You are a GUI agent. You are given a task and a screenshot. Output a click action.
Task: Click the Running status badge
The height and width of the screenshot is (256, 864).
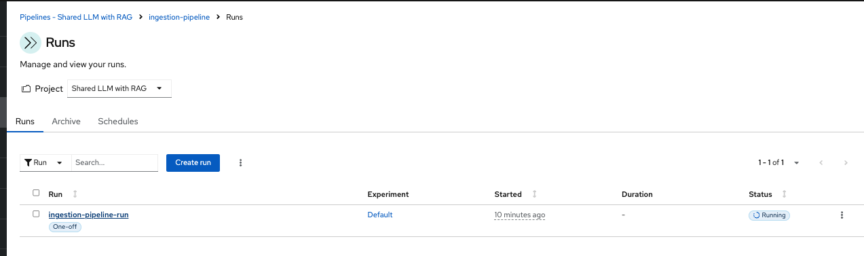point(770,215)
